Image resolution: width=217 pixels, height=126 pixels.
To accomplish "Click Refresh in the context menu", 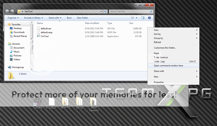I will coord(157,42).
